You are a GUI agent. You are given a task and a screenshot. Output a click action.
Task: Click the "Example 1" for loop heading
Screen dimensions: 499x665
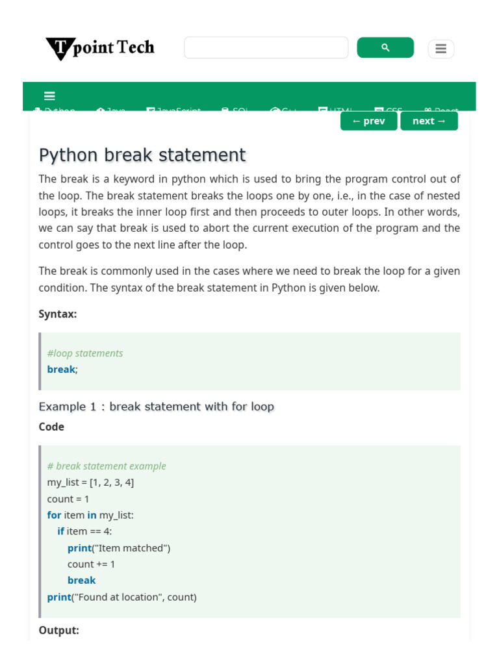[157, 407]
